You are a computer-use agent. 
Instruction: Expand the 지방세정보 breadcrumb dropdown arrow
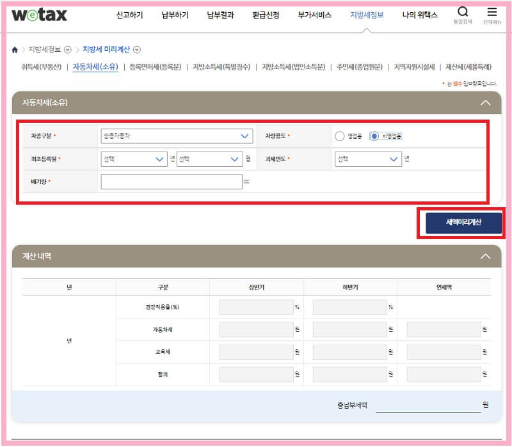tap(68, 50)
